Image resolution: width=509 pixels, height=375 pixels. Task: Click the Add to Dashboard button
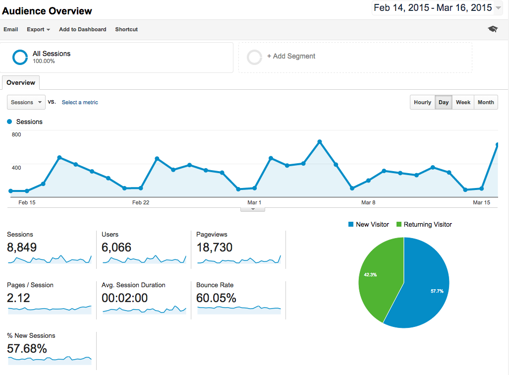click(x=82, y=29)
